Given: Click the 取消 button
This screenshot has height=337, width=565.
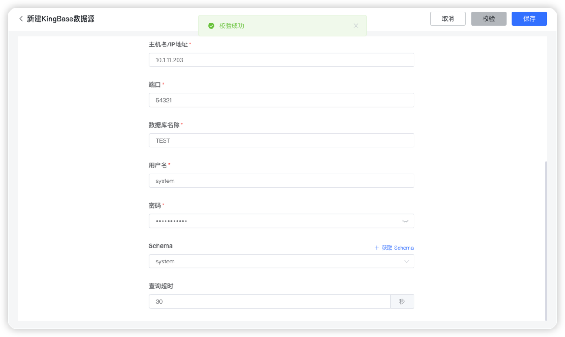Looking at the screenshot, I should (x=448, y=19).
